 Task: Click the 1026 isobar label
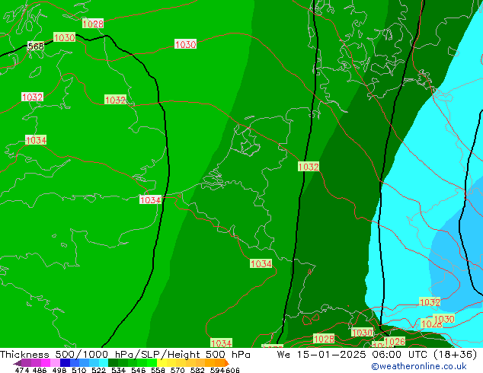point(395,341)
